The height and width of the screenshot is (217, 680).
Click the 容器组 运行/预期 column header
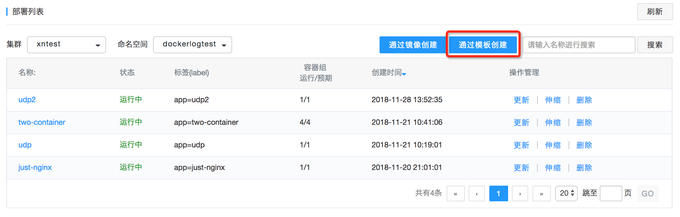tap(316, 73)
